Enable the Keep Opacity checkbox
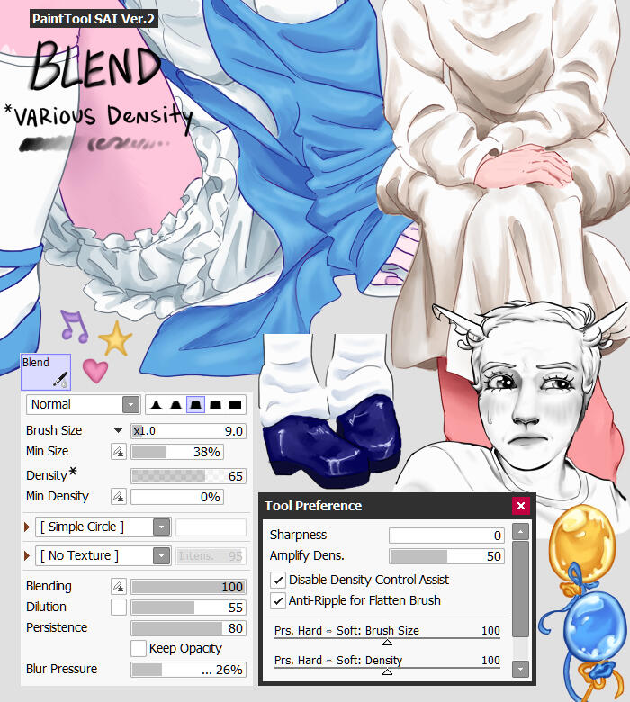 [139, 648]
